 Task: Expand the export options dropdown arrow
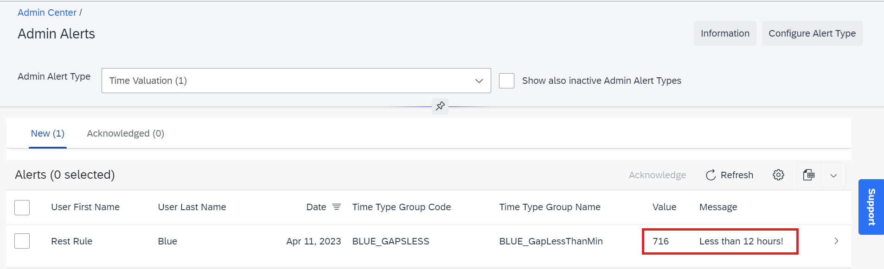[x=833, y=175]
